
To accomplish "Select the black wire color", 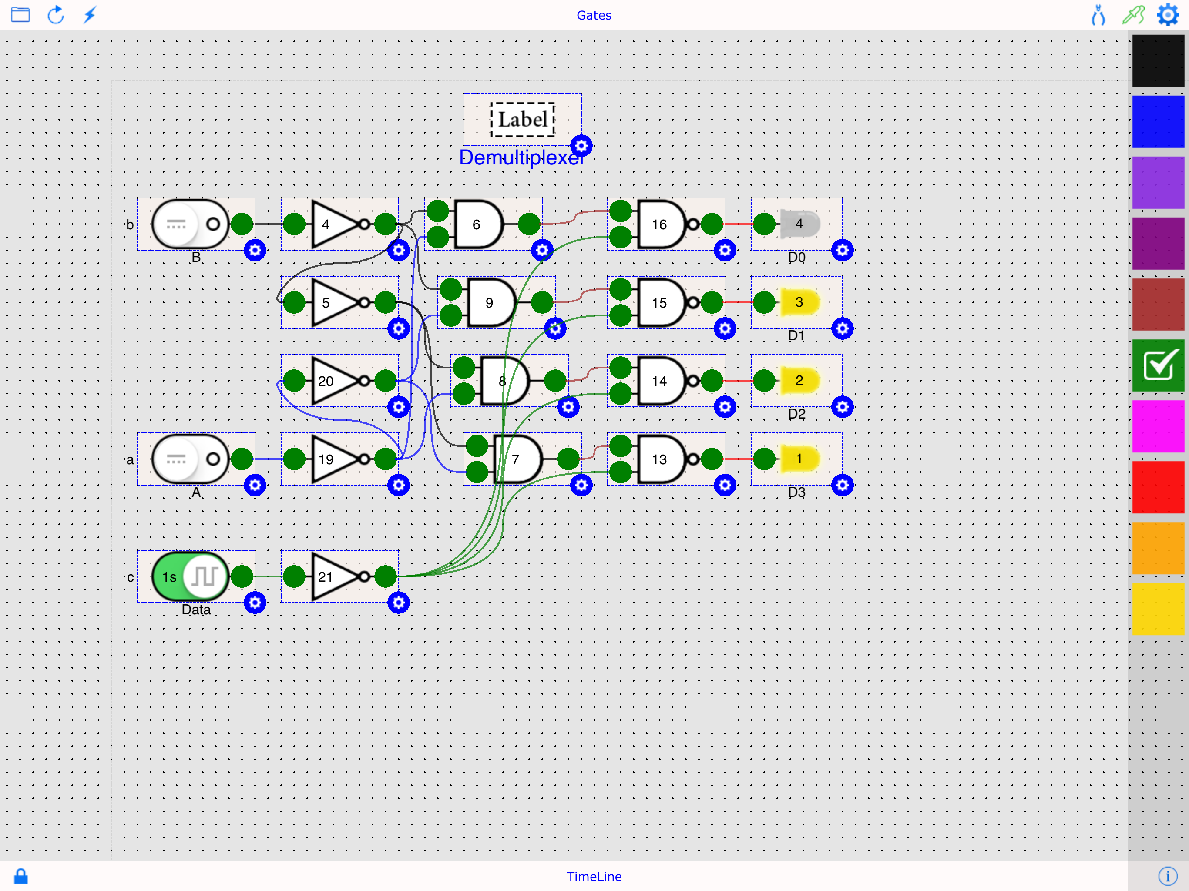I will pos(1158,61).
